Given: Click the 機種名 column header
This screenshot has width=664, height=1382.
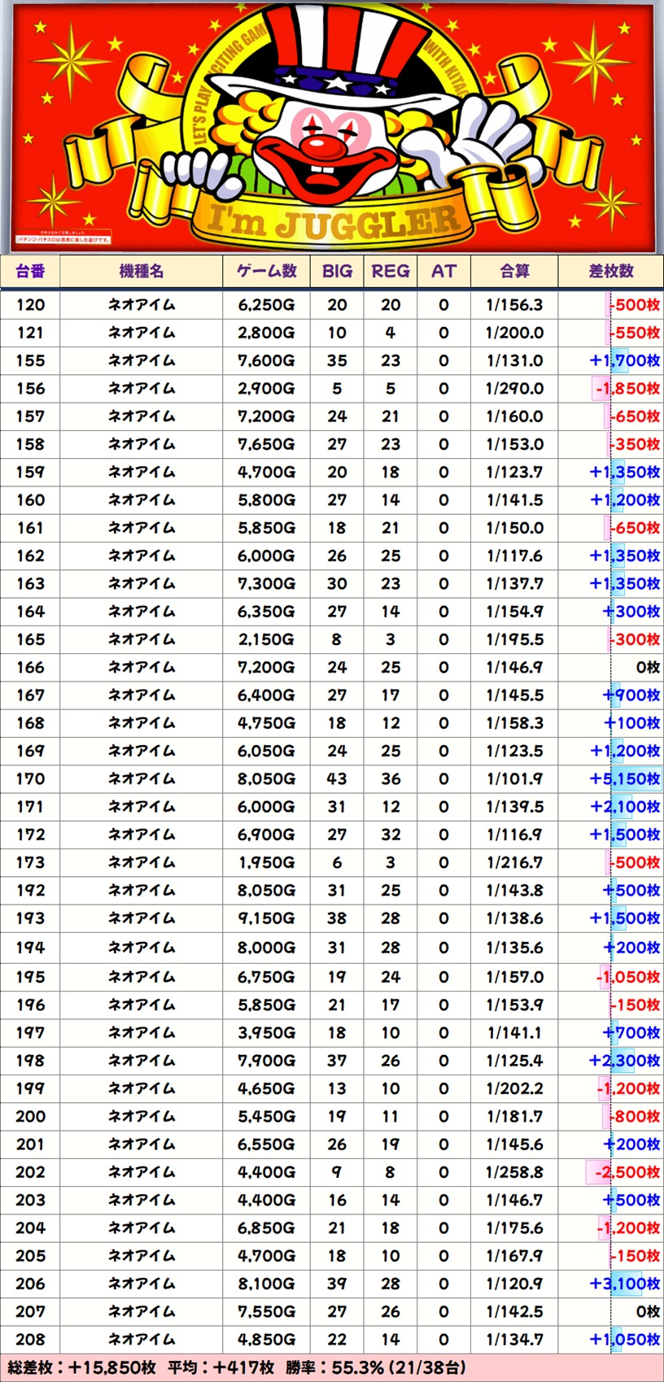Looking at the screenshot, I should [141, 272].
